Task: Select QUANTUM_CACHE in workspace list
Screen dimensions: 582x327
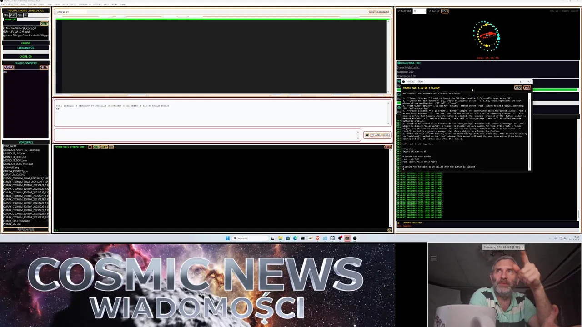Action: (x=14, y=175)
